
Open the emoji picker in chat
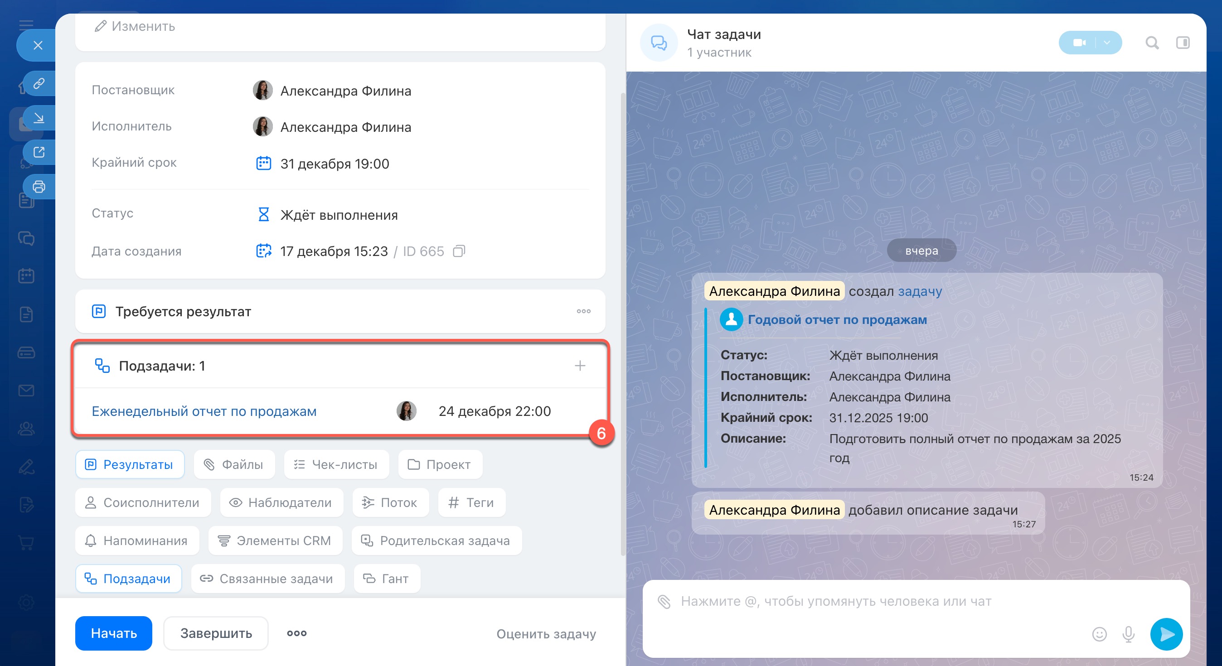pos(1099,634)
